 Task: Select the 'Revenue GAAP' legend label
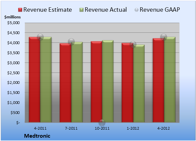(160, 10)
